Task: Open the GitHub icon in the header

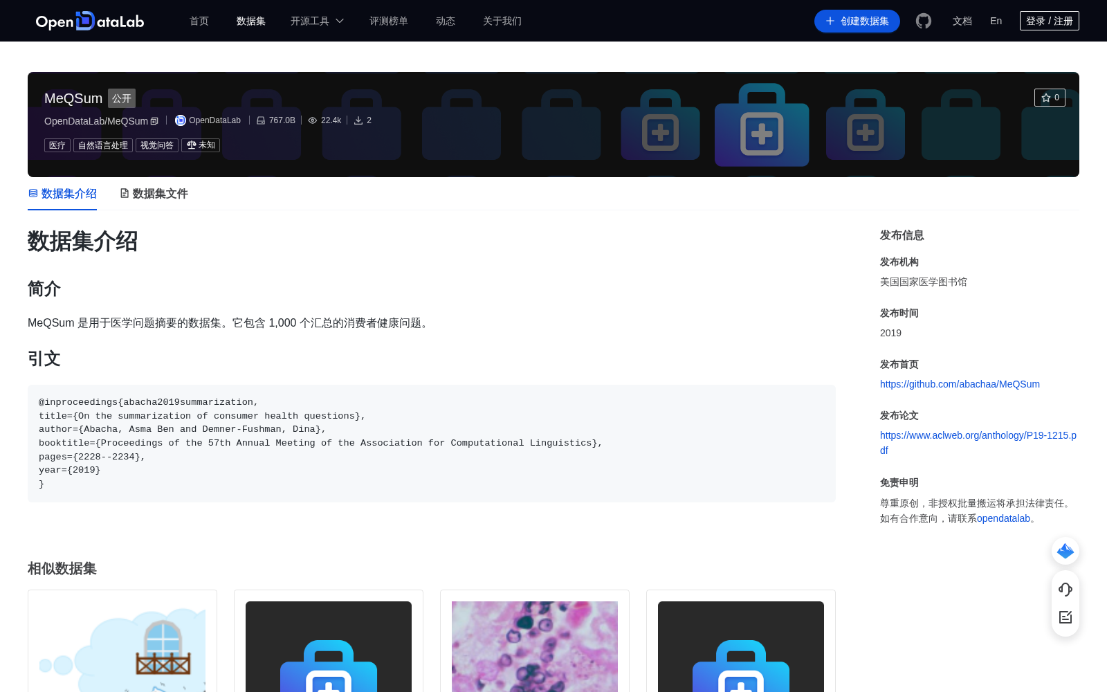Action: coord(924,21)
